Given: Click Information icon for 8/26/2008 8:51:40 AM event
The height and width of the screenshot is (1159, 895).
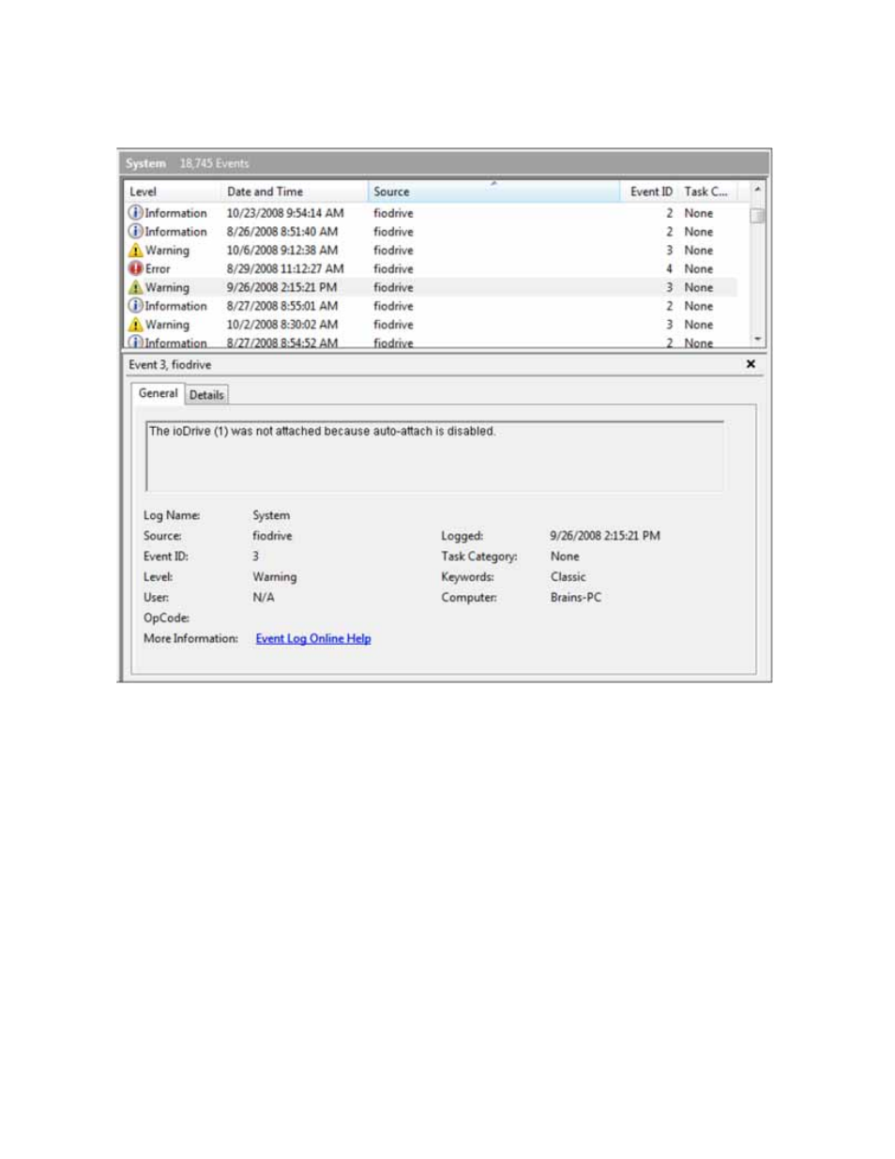Looking at the screenshot, I should tap(135, 232).
